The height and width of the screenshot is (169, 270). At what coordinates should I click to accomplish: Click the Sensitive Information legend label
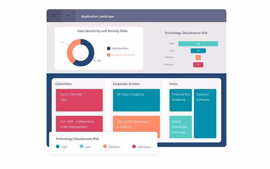(124, 55)
